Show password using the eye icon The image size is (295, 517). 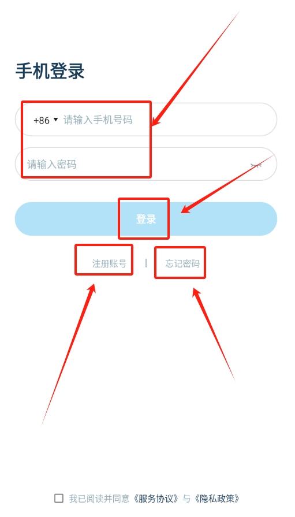(256, 165)
